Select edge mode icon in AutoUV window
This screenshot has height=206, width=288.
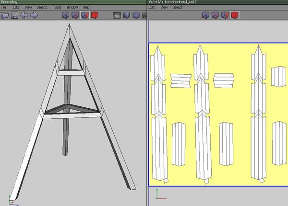(x=215, y=15)
